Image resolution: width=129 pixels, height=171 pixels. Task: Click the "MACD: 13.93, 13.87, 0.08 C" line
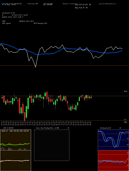coord(13,17)
